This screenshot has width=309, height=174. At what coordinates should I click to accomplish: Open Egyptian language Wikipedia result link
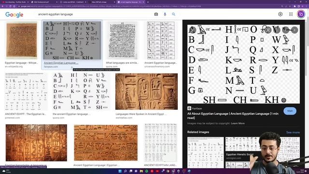(x=22, y=63)
